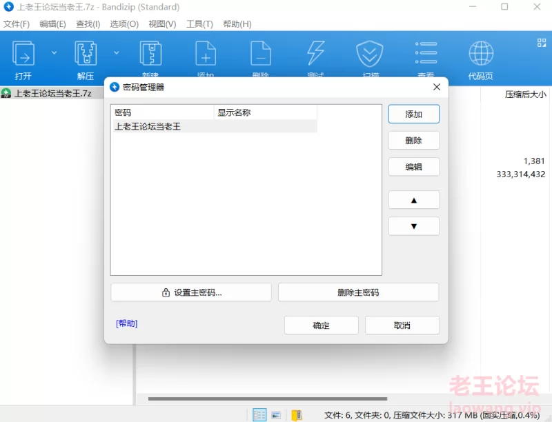
Task: Select 上老王论坛当老王.7z in folder tree
Action: click(x=52, y=93)
